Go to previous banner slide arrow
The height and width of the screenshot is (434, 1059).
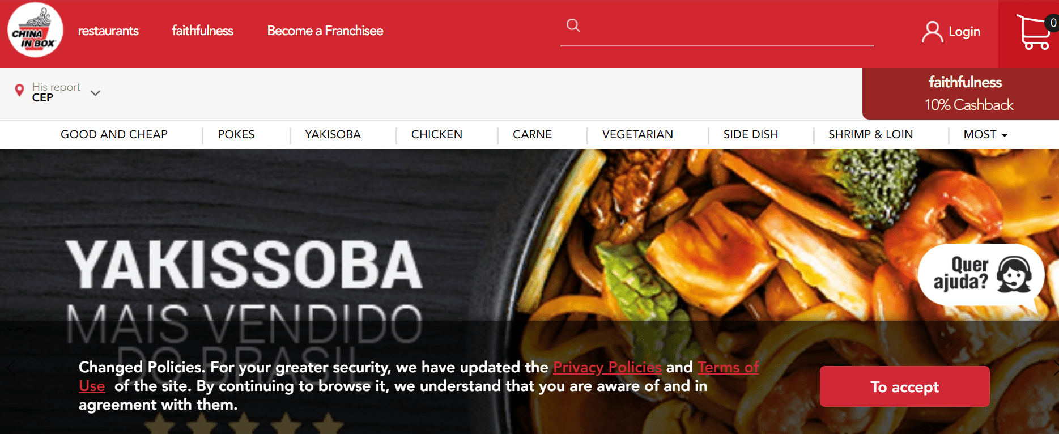pos(10,368)
